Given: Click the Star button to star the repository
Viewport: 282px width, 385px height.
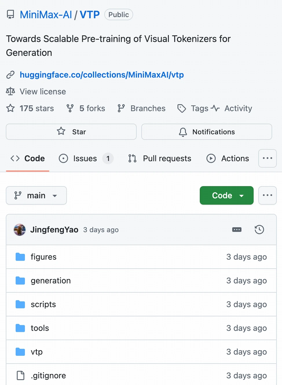Looking at the screenshot, I should point(71,132).
